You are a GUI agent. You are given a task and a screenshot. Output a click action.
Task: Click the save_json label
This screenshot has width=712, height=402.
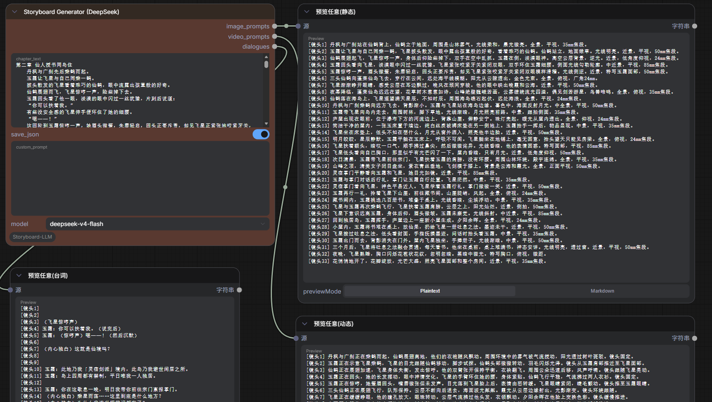point(25,134)
